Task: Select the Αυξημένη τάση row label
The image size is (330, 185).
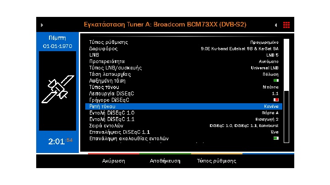Action: click(107, 81)
